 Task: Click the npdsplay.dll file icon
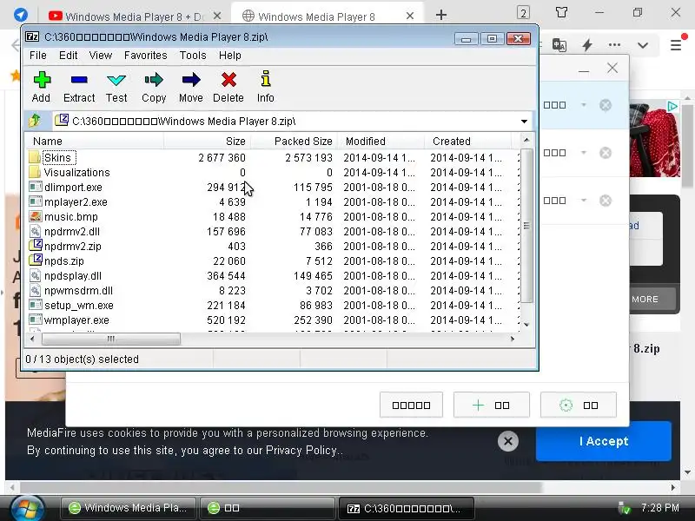(x=35, y=275)
